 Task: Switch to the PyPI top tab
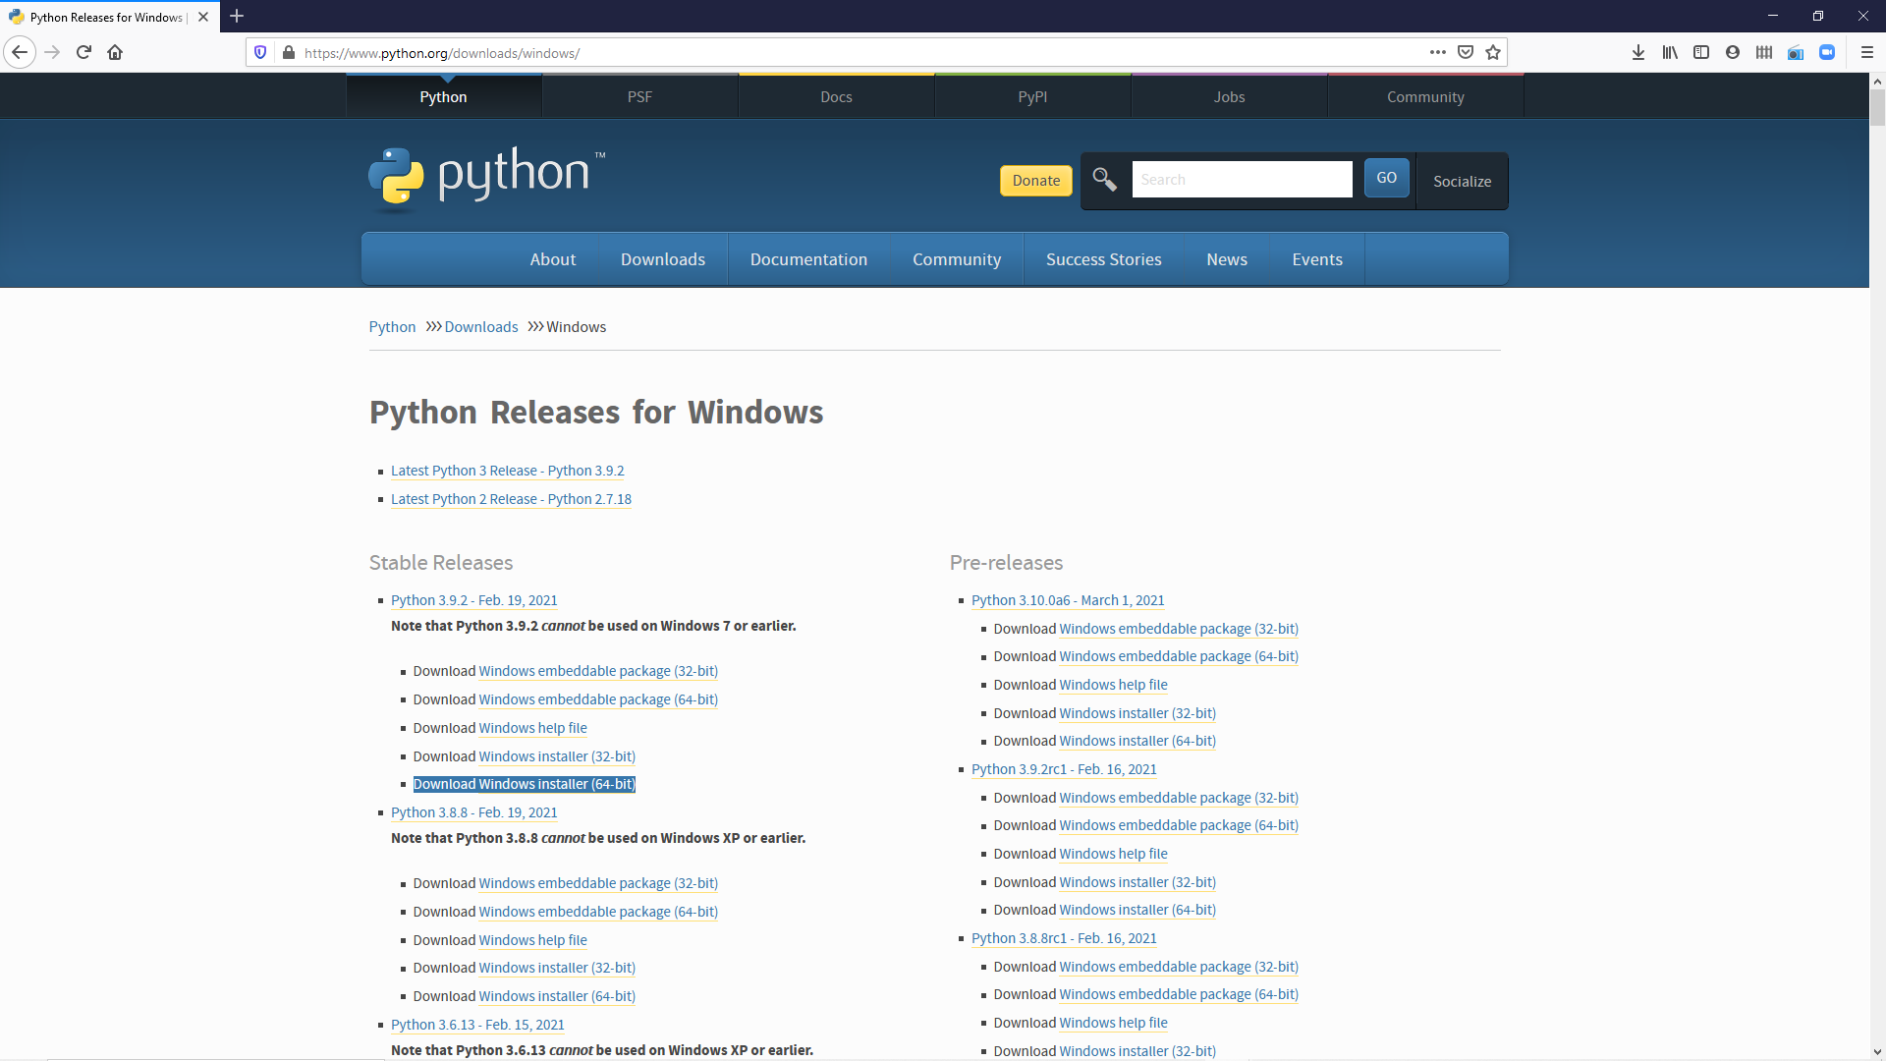tap(1032, 96)
